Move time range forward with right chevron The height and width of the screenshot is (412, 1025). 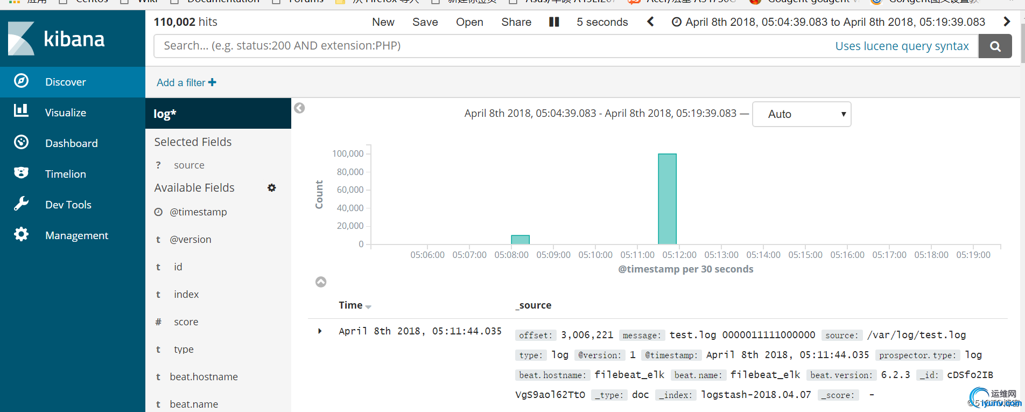[1007, 22]
